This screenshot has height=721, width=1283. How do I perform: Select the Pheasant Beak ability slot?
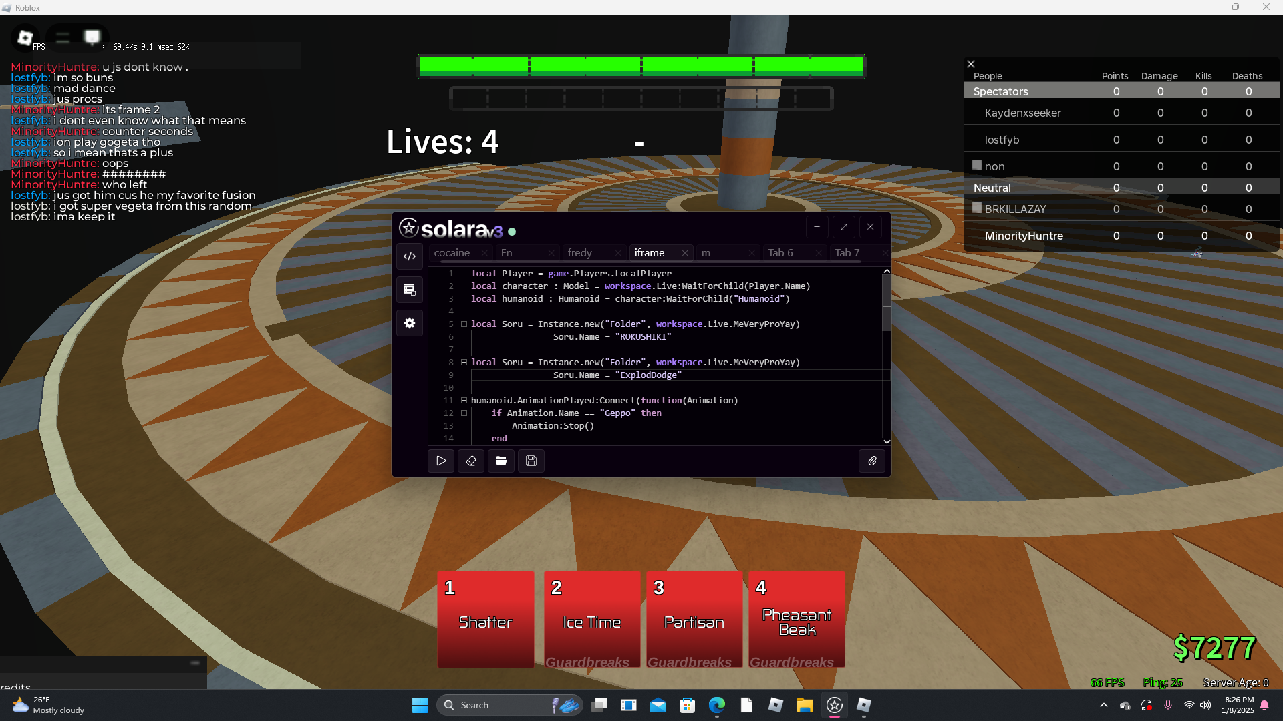pyautogui.click(x=797, y=620)
